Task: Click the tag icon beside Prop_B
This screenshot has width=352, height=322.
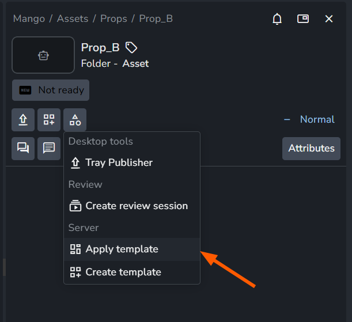Action: pos(131,48)
